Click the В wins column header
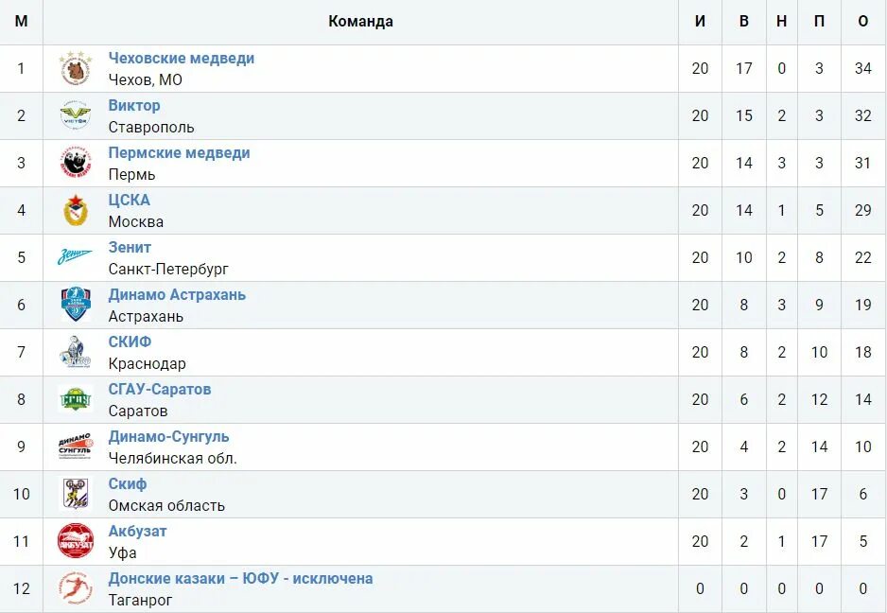887x613 pixels. (x=744, y=22)
